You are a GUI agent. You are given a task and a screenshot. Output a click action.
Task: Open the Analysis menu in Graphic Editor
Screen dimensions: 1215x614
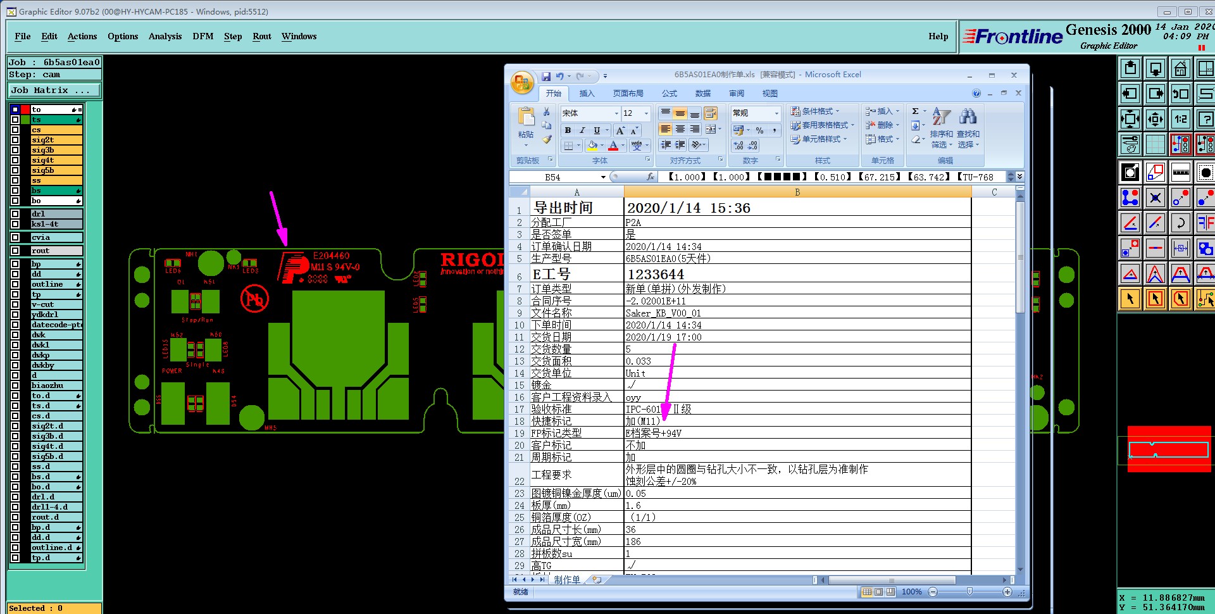(165, 37)
